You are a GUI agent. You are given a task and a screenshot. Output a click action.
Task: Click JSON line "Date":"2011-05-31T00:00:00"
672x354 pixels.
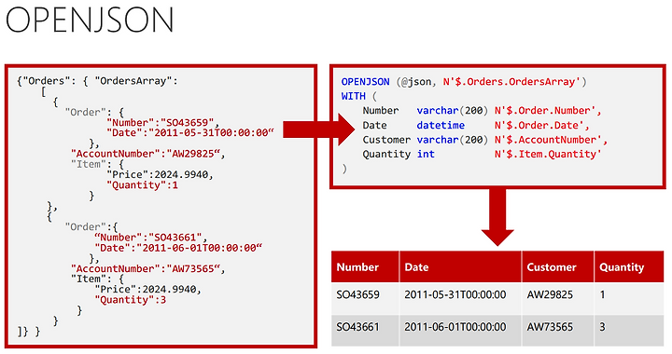[x=189, y=133]
